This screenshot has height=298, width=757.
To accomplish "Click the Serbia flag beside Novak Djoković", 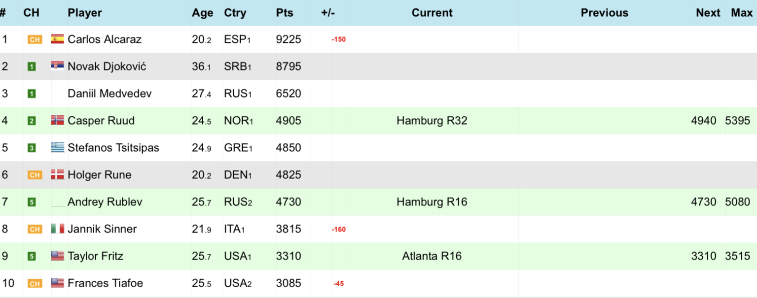I will point(58,66).
